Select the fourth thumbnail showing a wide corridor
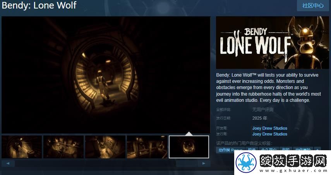The width and height of the screenshot is (331, 175). 147,147
